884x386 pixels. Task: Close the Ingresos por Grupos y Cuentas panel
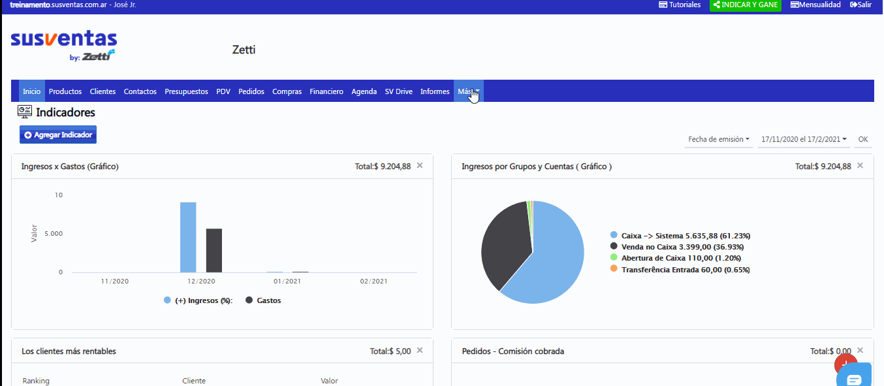(860, 166)
